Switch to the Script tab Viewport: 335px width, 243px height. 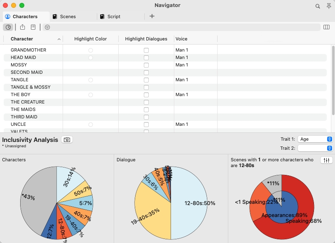[x=114, y=17]
